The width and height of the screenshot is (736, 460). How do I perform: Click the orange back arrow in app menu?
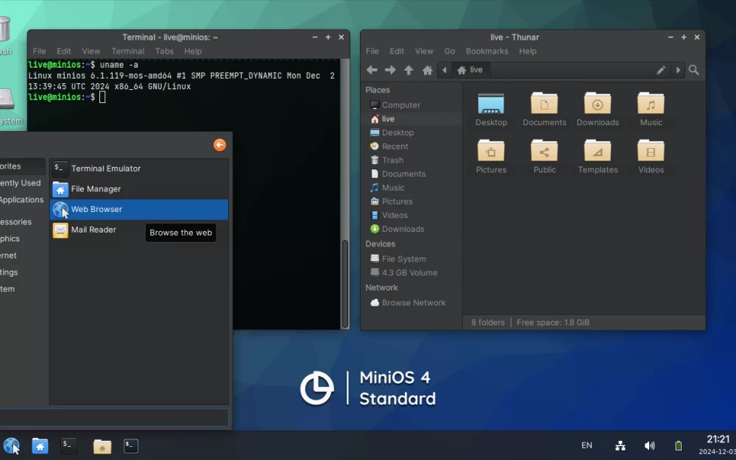219,145
